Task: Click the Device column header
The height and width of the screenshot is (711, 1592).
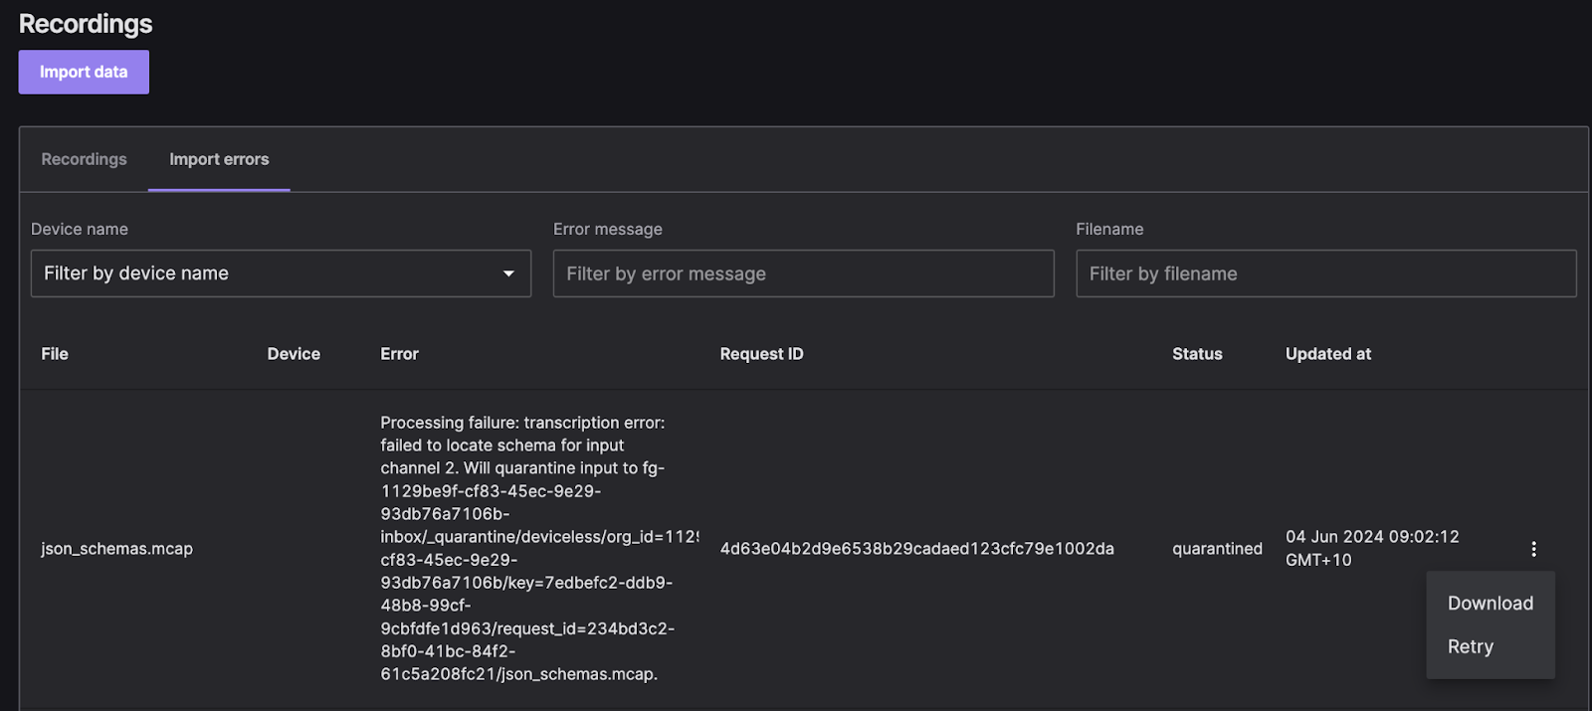Action: click(x=294, y=354)
